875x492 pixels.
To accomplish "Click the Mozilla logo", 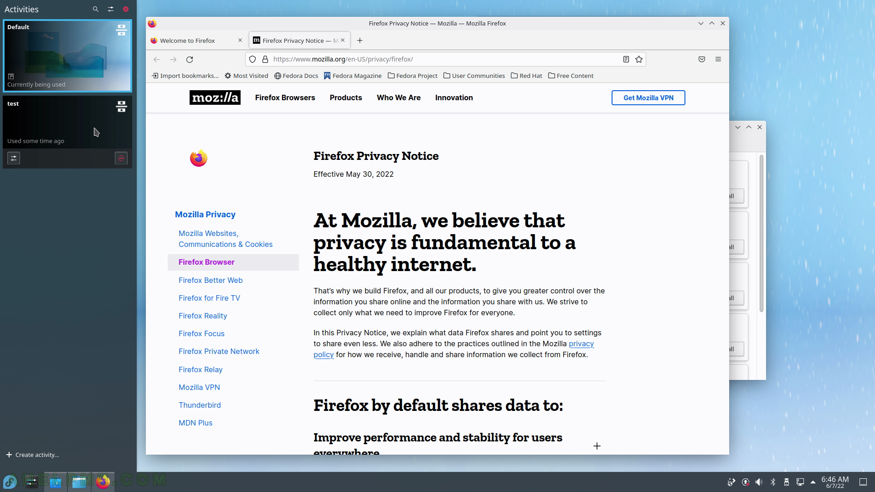I will (215, 97).
